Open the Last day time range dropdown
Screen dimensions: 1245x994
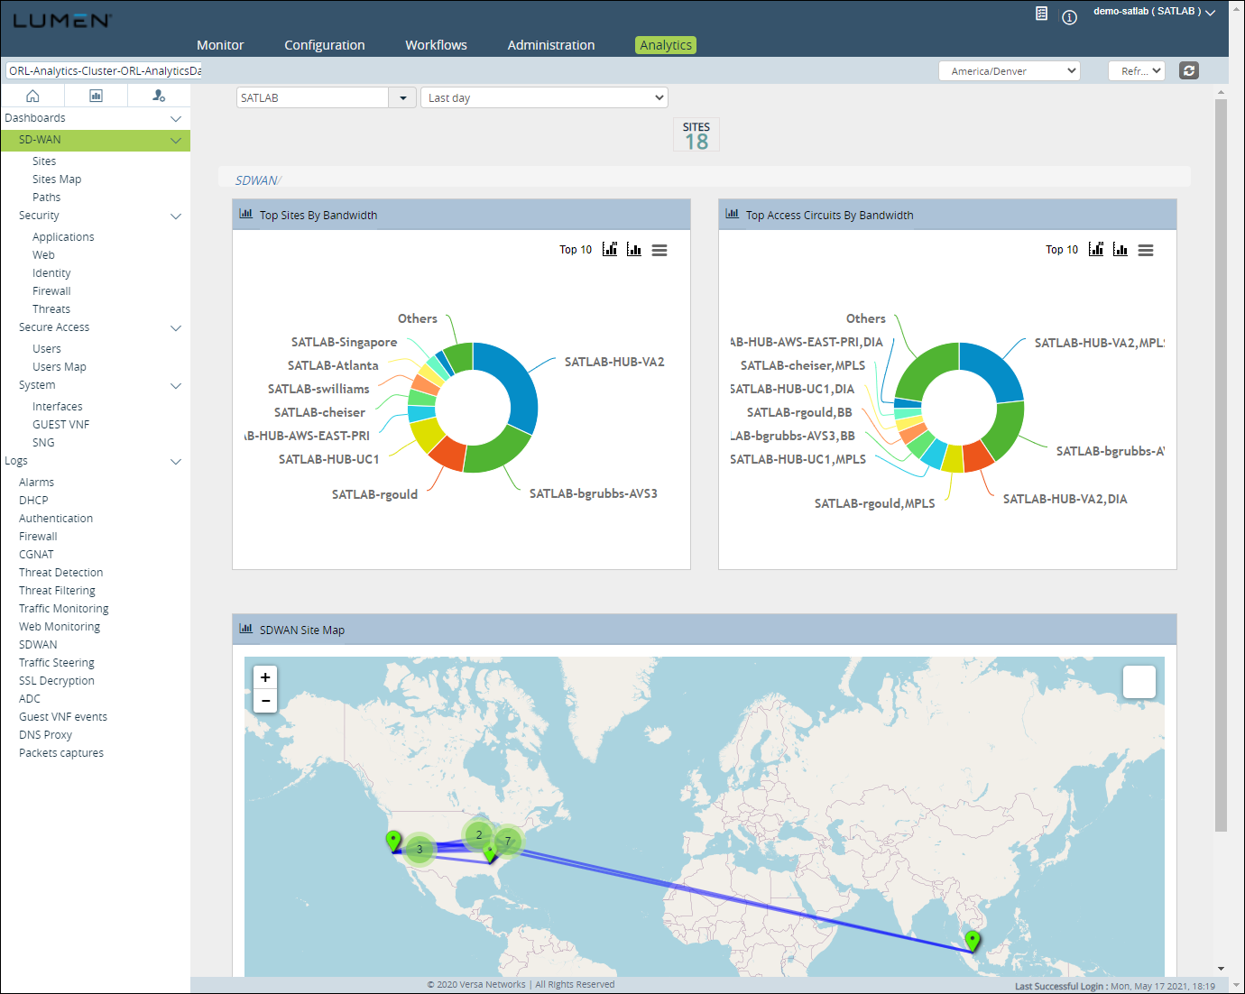click(544, 97)
